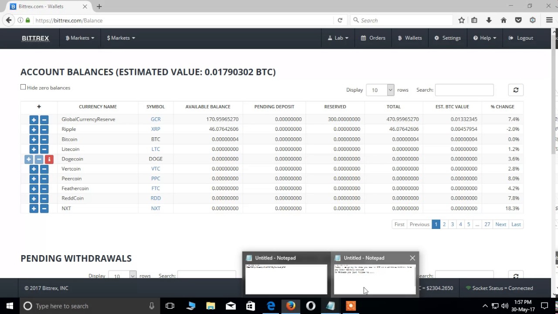Screen dimensions: 558x314
Task: Click the withdraw minus icon for Litecoin
Action: pos(44,149)
